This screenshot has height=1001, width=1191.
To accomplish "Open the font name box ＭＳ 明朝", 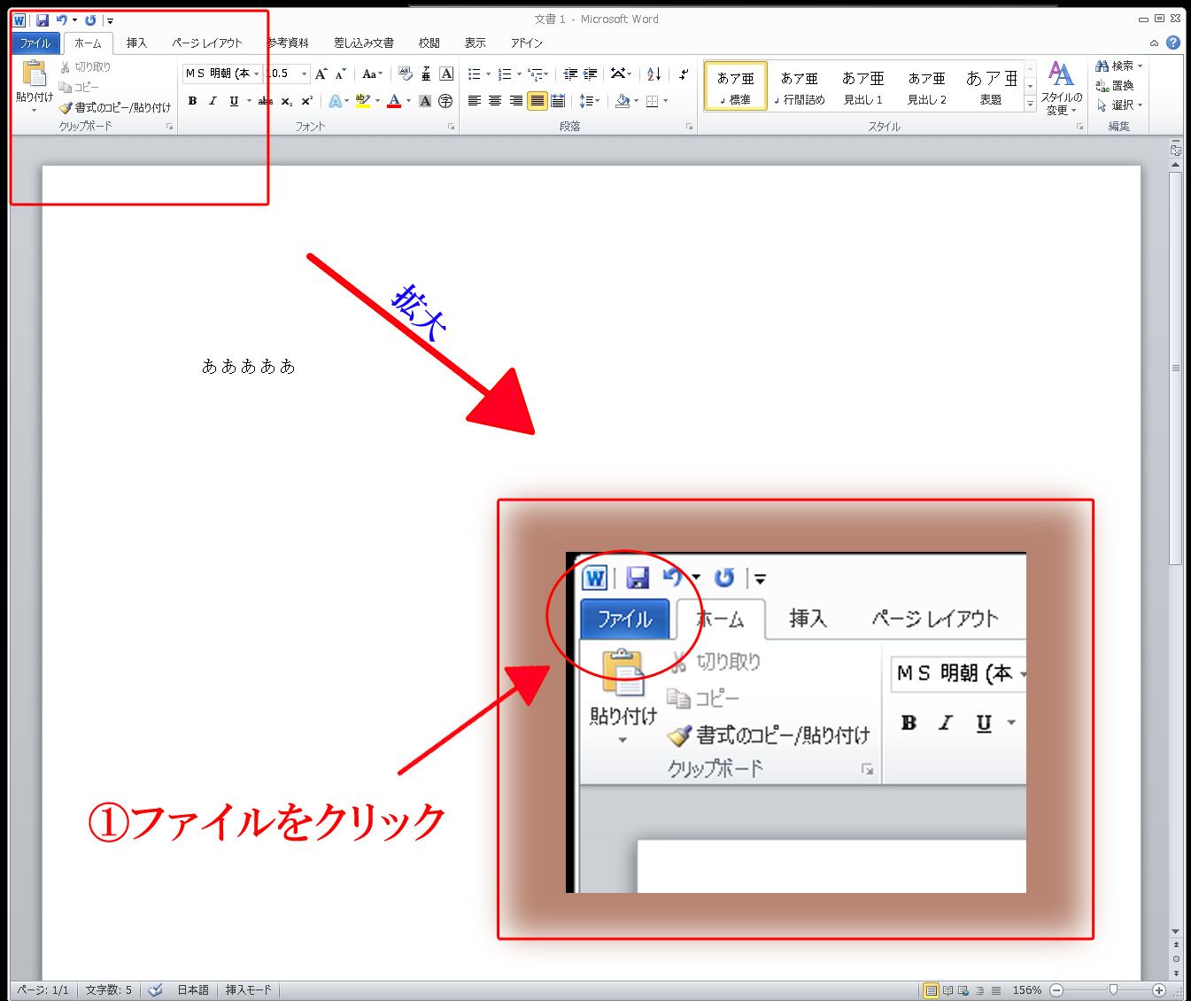I will pyautogui.click(x=223, y=74).
